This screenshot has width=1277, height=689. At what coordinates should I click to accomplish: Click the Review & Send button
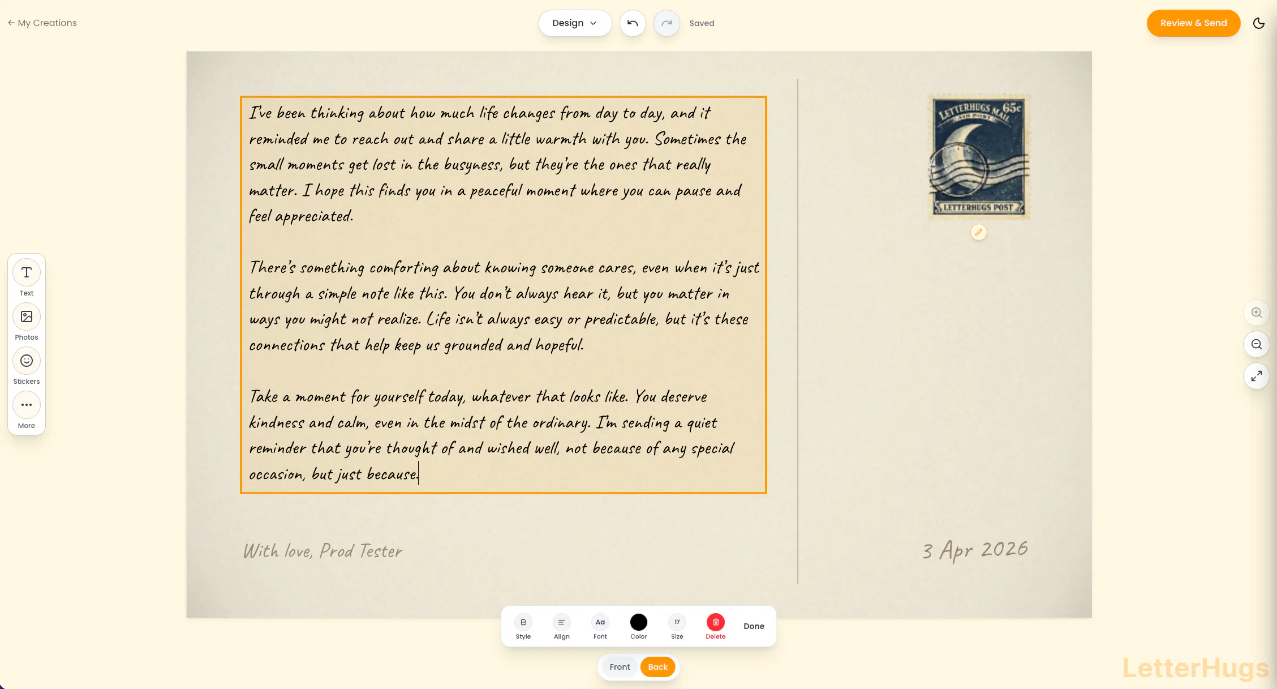click(x=1194, y=23)
